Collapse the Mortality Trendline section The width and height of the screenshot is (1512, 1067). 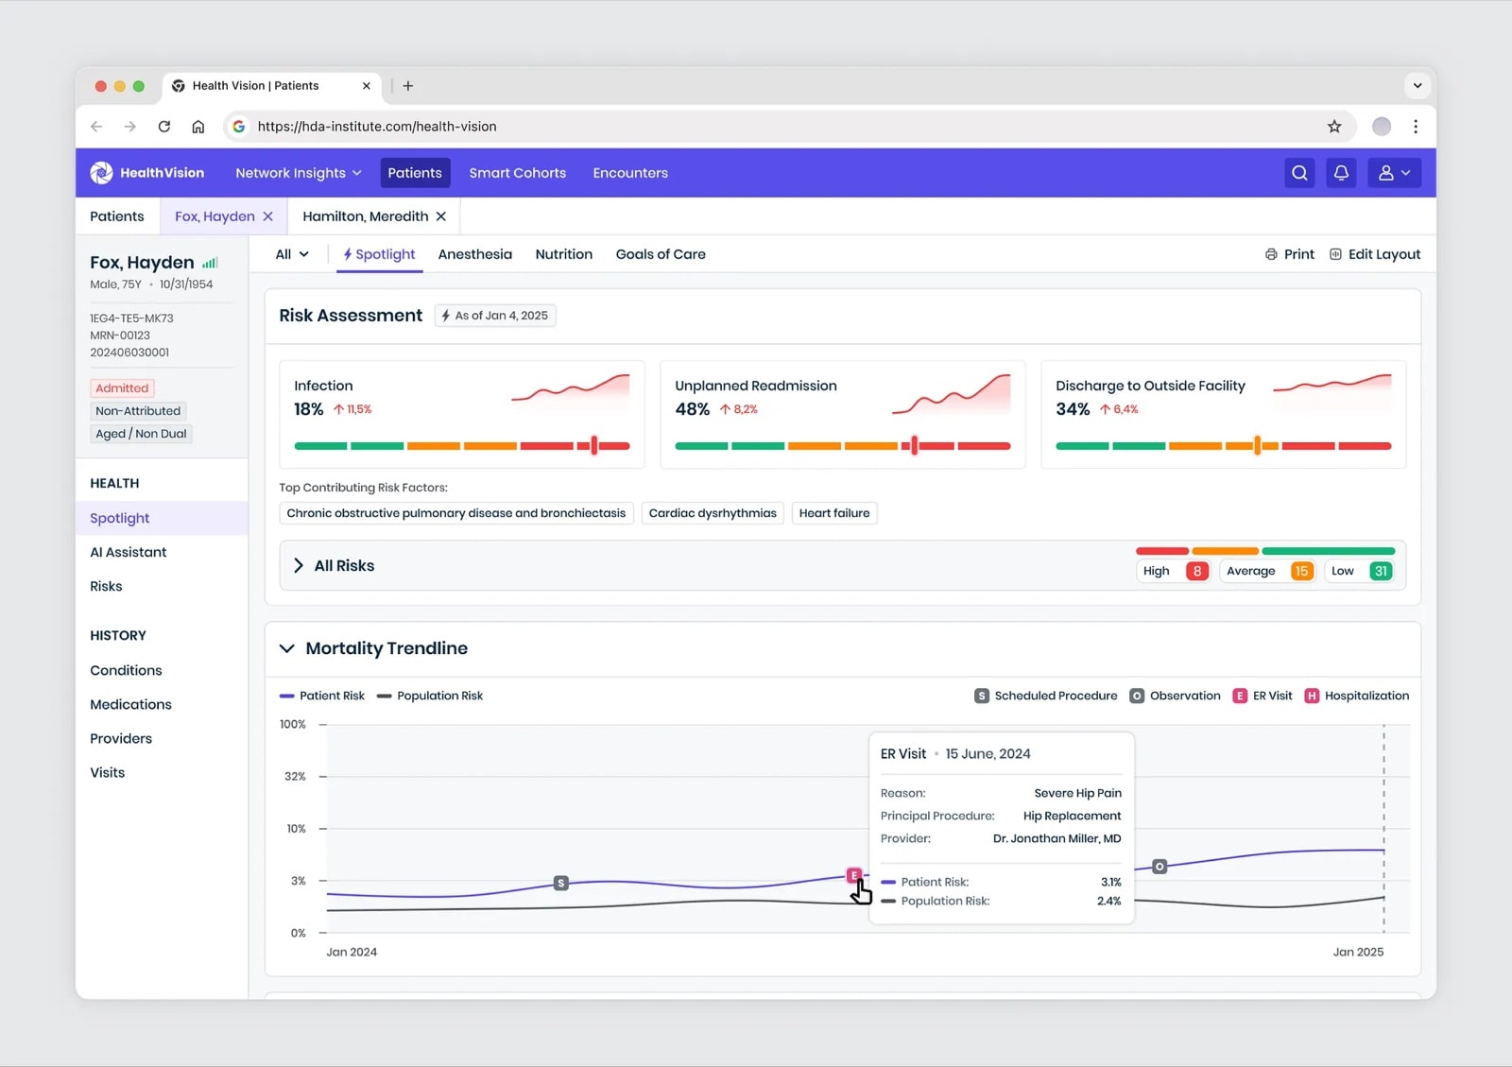(x=286, y=648)
